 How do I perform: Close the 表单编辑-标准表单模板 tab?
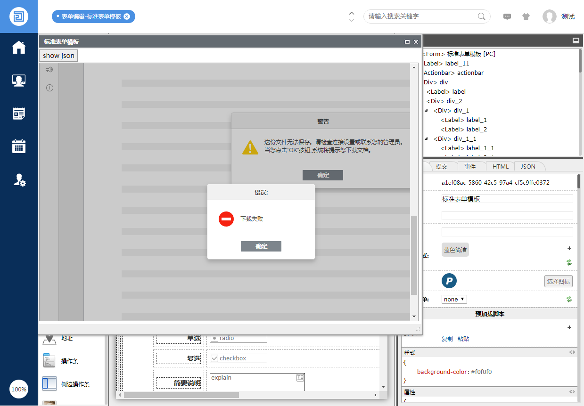pos(127,16)
